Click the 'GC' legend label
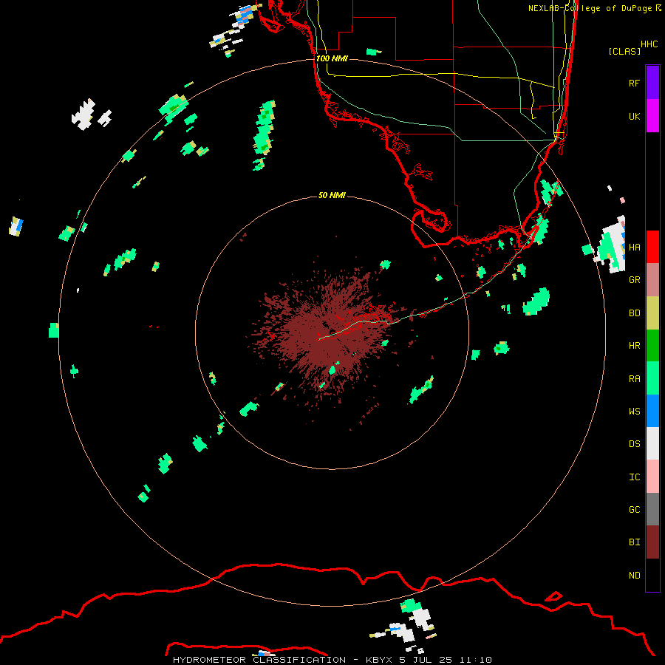665x665 pixels. [x=634, y=510]
